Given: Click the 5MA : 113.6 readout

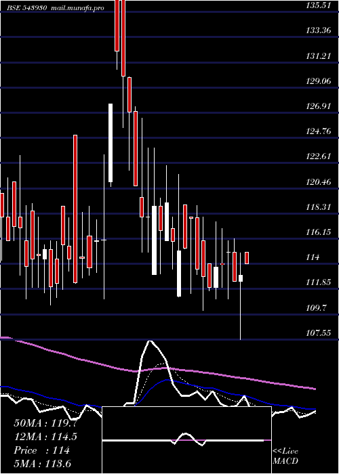Looking at the screenshot, I should 42,463.
